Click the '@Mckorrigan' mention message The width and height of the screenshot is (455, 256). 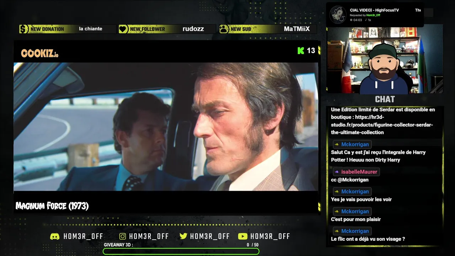pyautogui.click(x=350, y=180)
